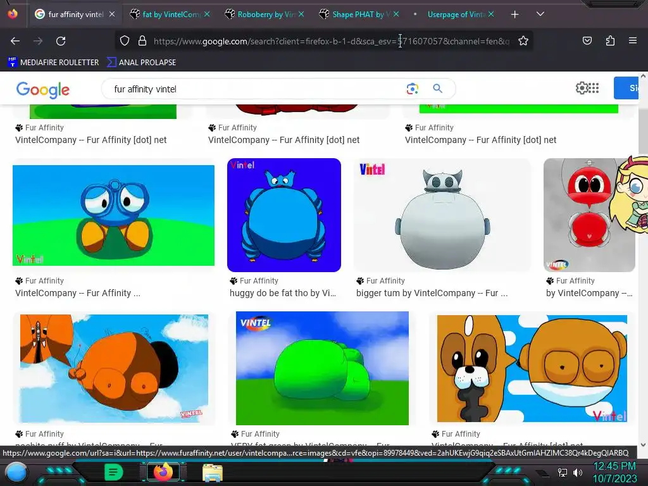
Task: Open the Firefox hamburger menu
Action: [x=632, y=41]
